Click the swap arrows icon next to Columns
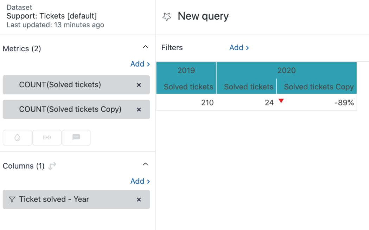Screen dimensions: 369x230 point(52,166)
